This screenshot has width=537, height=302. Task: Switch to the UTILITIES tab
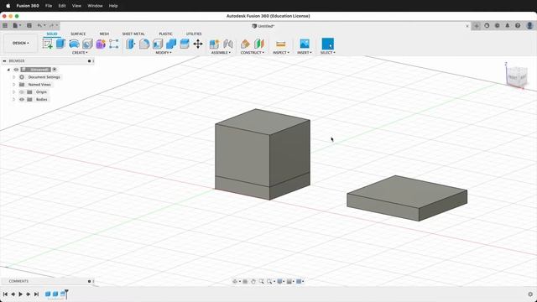(194, 34)
